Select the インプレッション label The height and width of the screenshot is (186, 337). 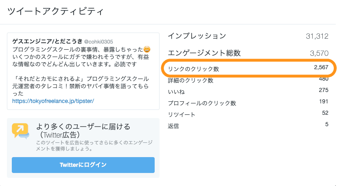[197, 36]
